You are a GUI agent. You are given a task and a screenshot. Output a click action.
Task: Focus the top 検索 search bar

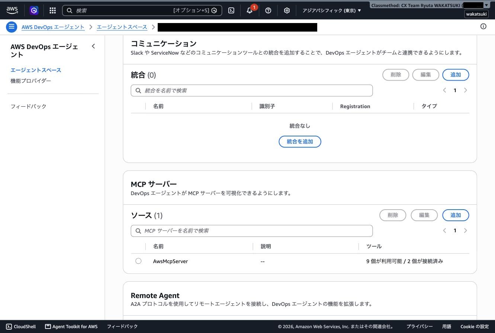point(142,10)
